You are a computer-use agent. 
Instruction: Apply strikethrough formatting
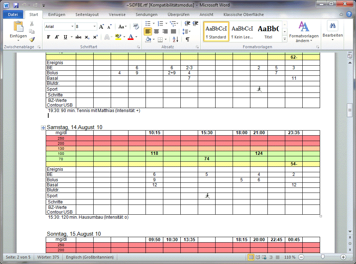point(78,37)
